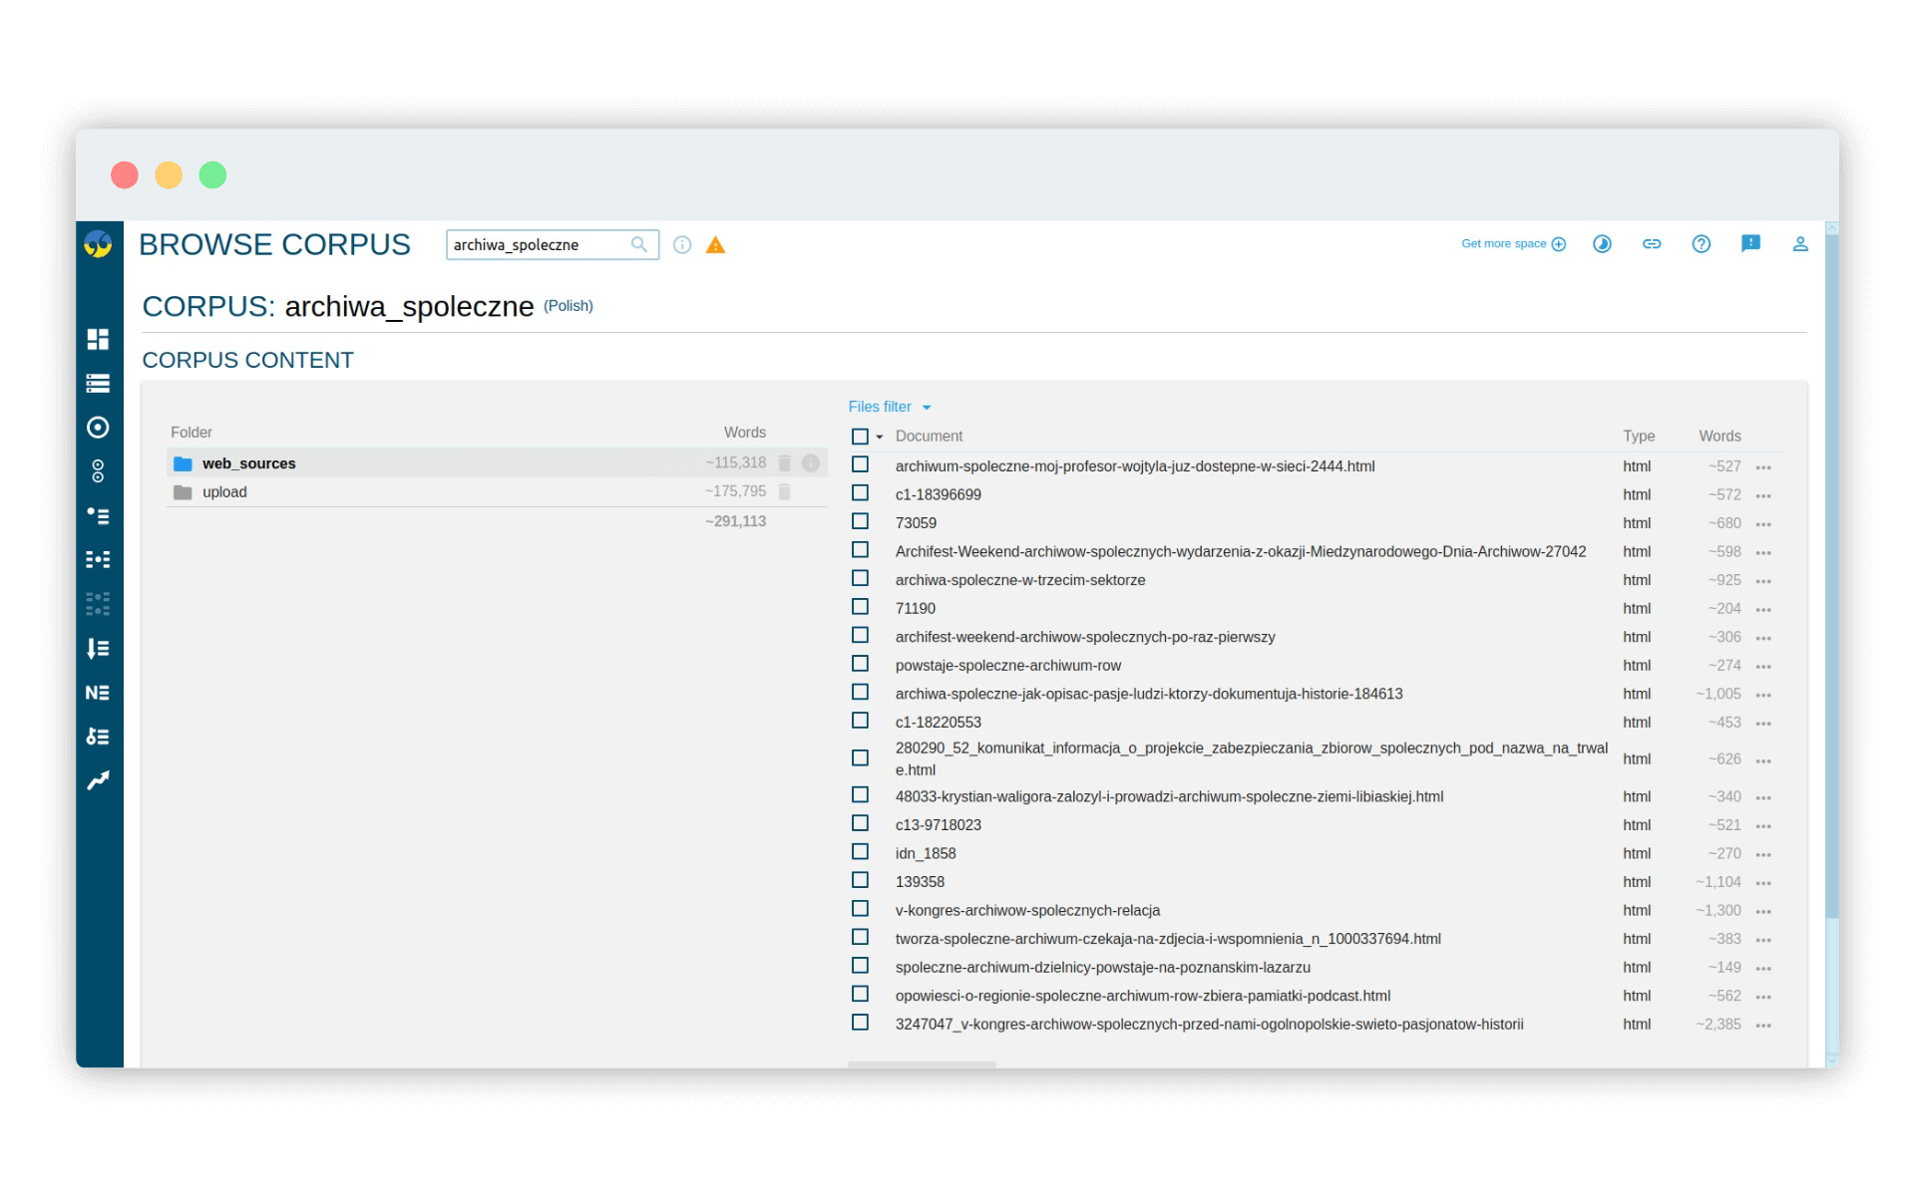Open document opowiesci-o-regionie-spoleczne-archiwum-row-zbiera-pamiatki-podcast.html
1915x1196 pixels.
[1143, 996]
